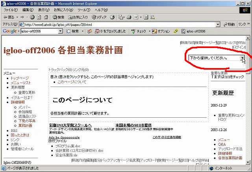252x172 pixels.
Task: Print the page with the printer icon
Action: pos(129,17)
